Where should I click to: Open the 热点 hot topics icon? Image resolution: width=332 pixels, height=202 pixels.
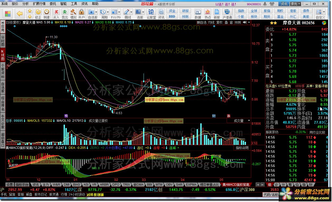[208, 14]
